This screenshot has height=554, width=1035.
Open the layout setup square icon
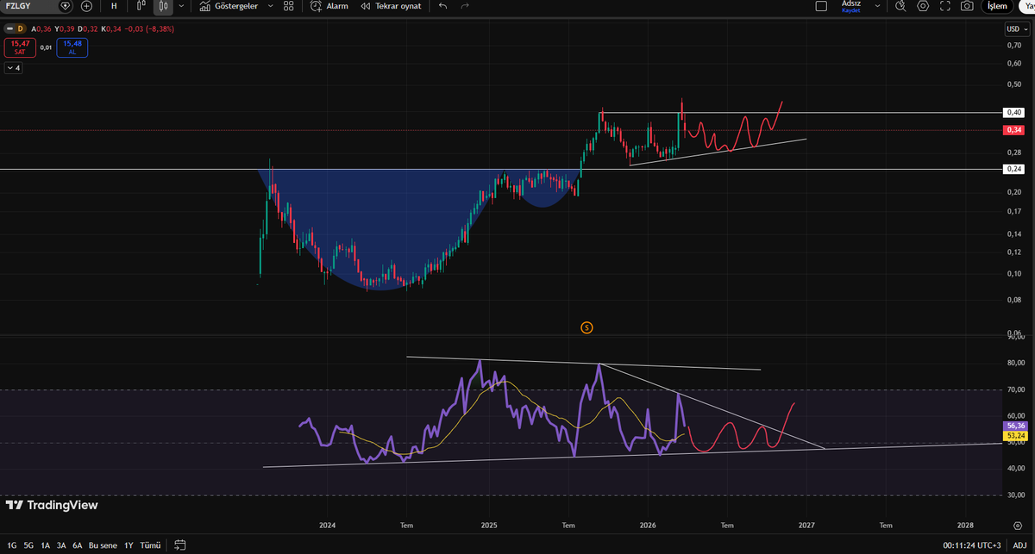coord(822,5)
